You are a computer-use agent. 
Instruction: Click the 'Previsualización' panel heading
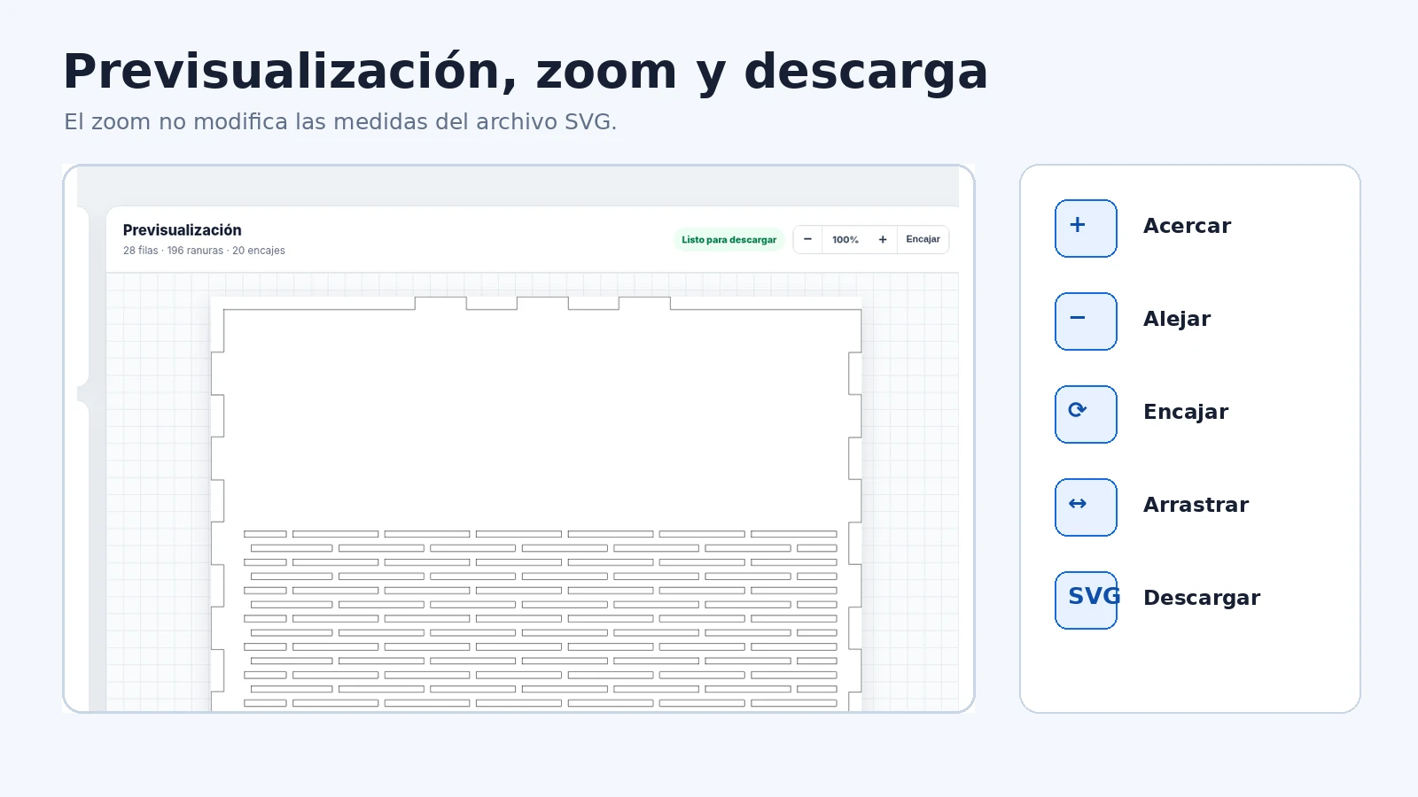[x=182, y=230]
